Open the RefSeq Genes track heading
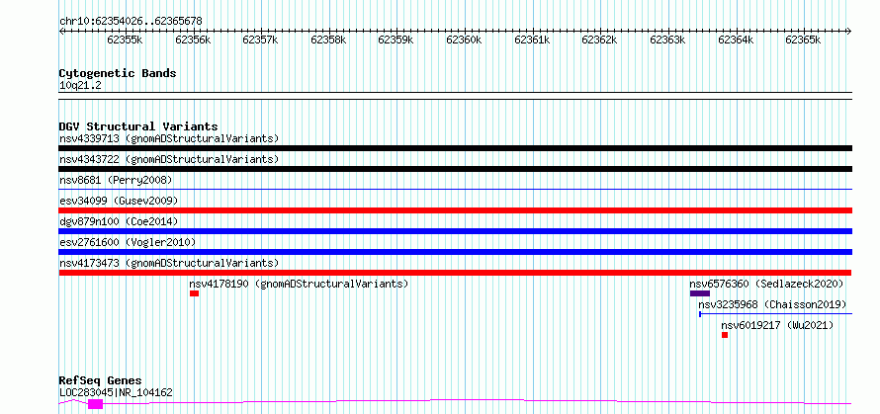 click(101, 381)
